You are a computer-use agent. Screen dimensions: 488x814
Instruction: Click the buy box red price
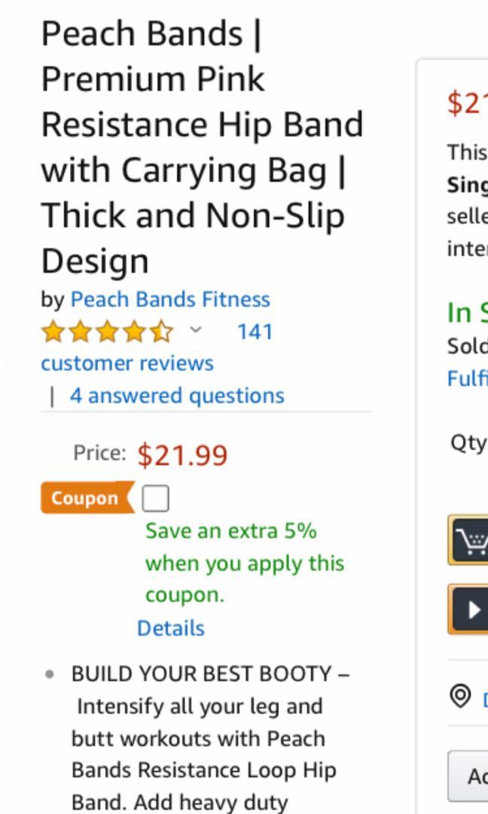coord(467,103)
